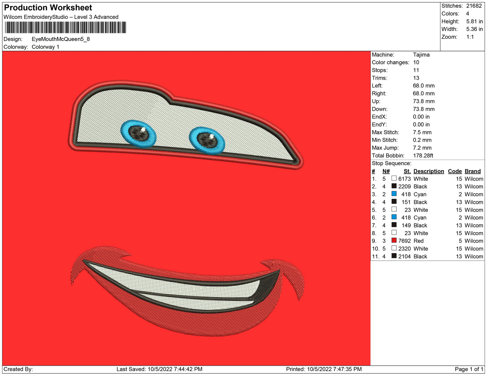Pick the cyan swatch in stop row 3
The width and height of the screenshot is (487, 374).
click(394, 194)
